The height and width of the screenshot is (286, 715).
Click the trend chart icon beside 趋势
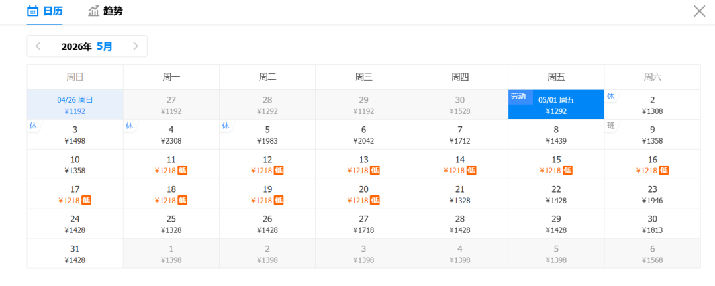(94, 11)
